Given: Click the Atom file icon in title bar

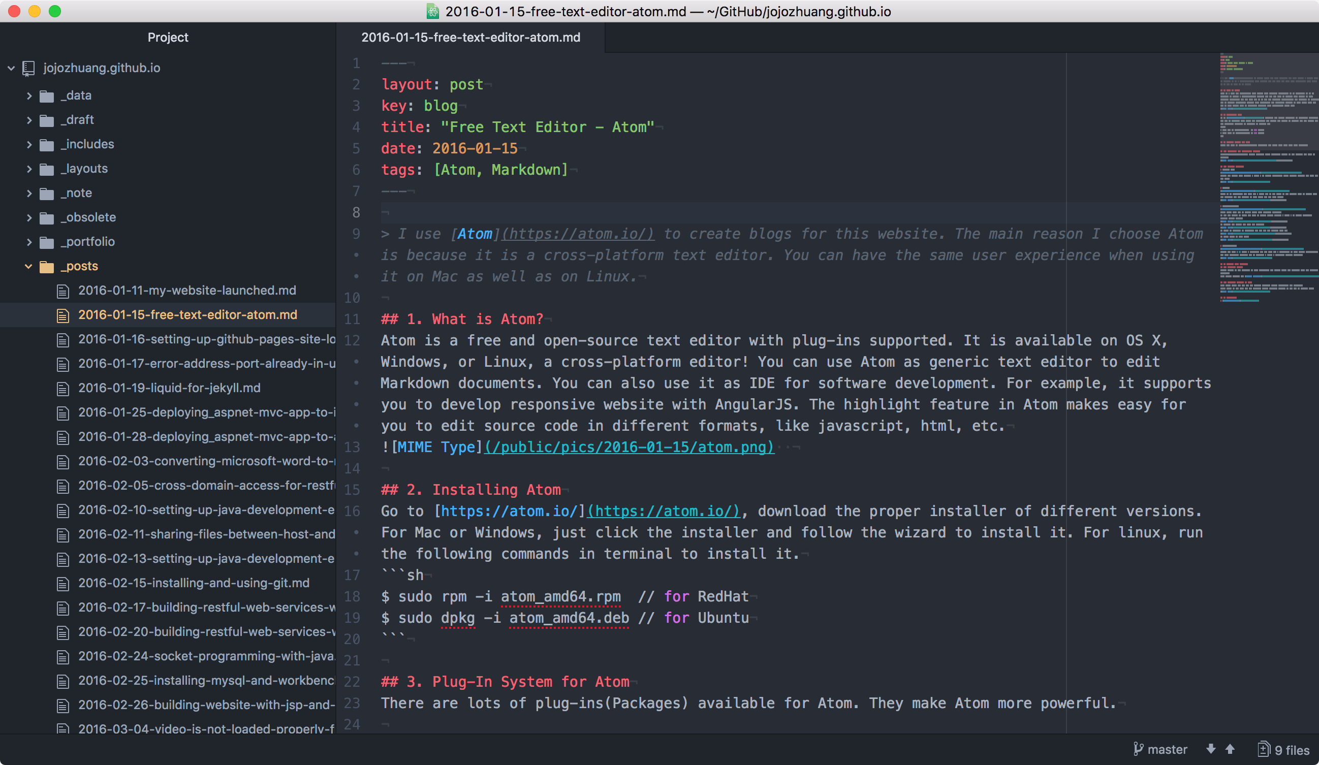Looking at the screenshot, I should coord(432,11).
